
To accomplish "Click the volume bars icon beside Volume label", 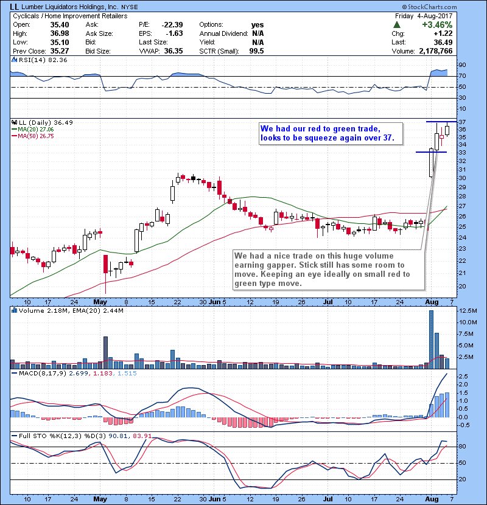I will 14,310.
